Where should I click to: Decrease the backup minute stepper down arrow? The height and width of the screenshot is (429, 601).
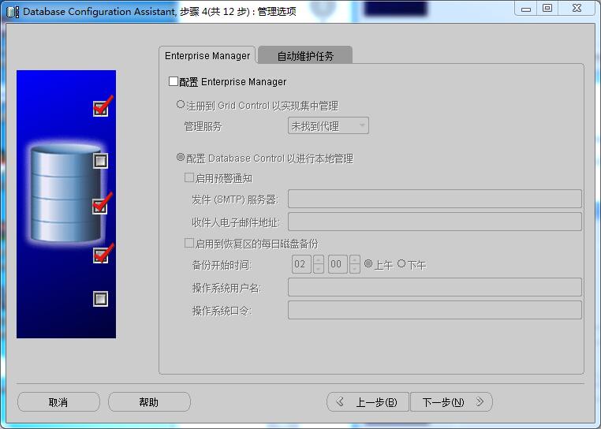point(355,269)
